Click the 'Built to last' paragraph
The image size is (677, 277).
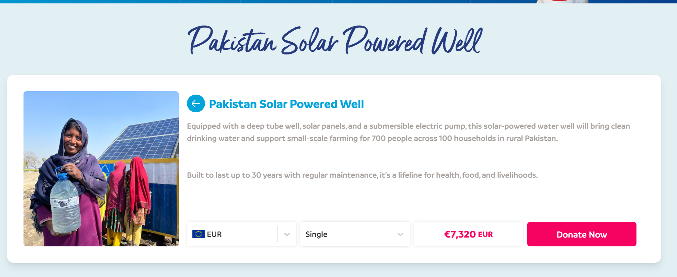[x=362, y=175]
